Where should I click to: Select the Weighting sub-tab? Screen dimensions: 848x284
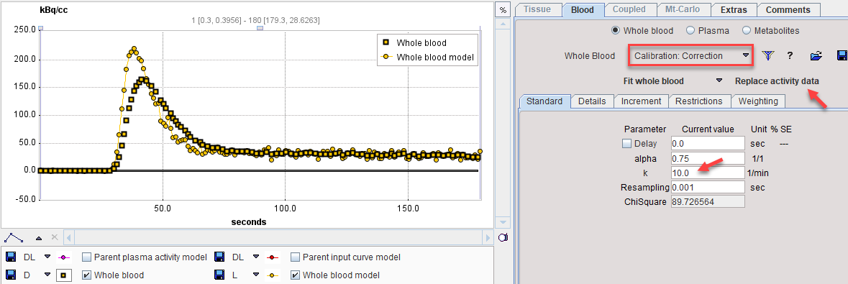pos(758,101)
